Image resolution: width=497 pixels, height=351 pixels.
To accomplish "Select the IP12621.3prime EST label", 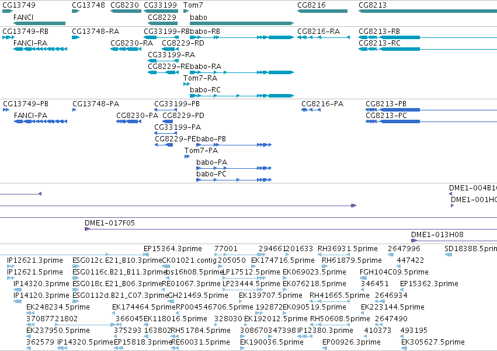I will (x=35, y=260).
